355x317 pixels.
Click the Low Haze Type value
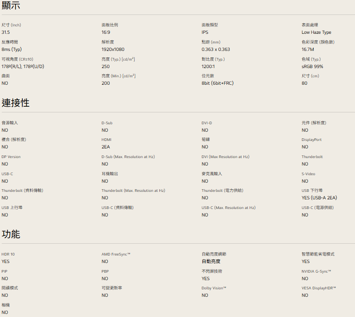(316, 32)
